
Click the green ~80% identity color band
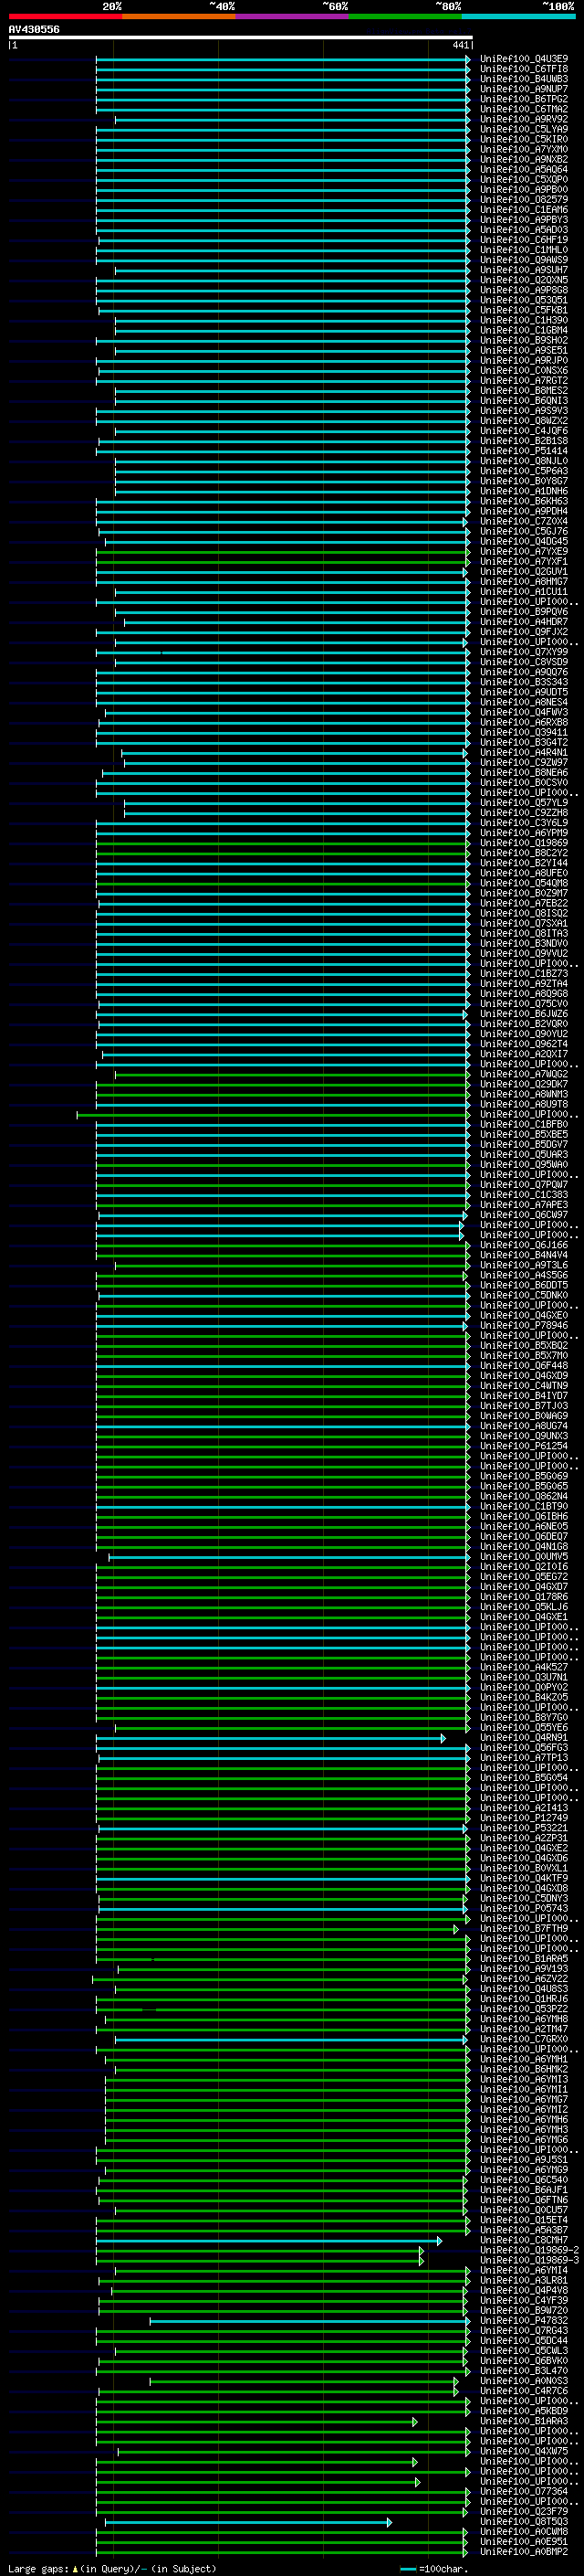click(x=404, y=16)
